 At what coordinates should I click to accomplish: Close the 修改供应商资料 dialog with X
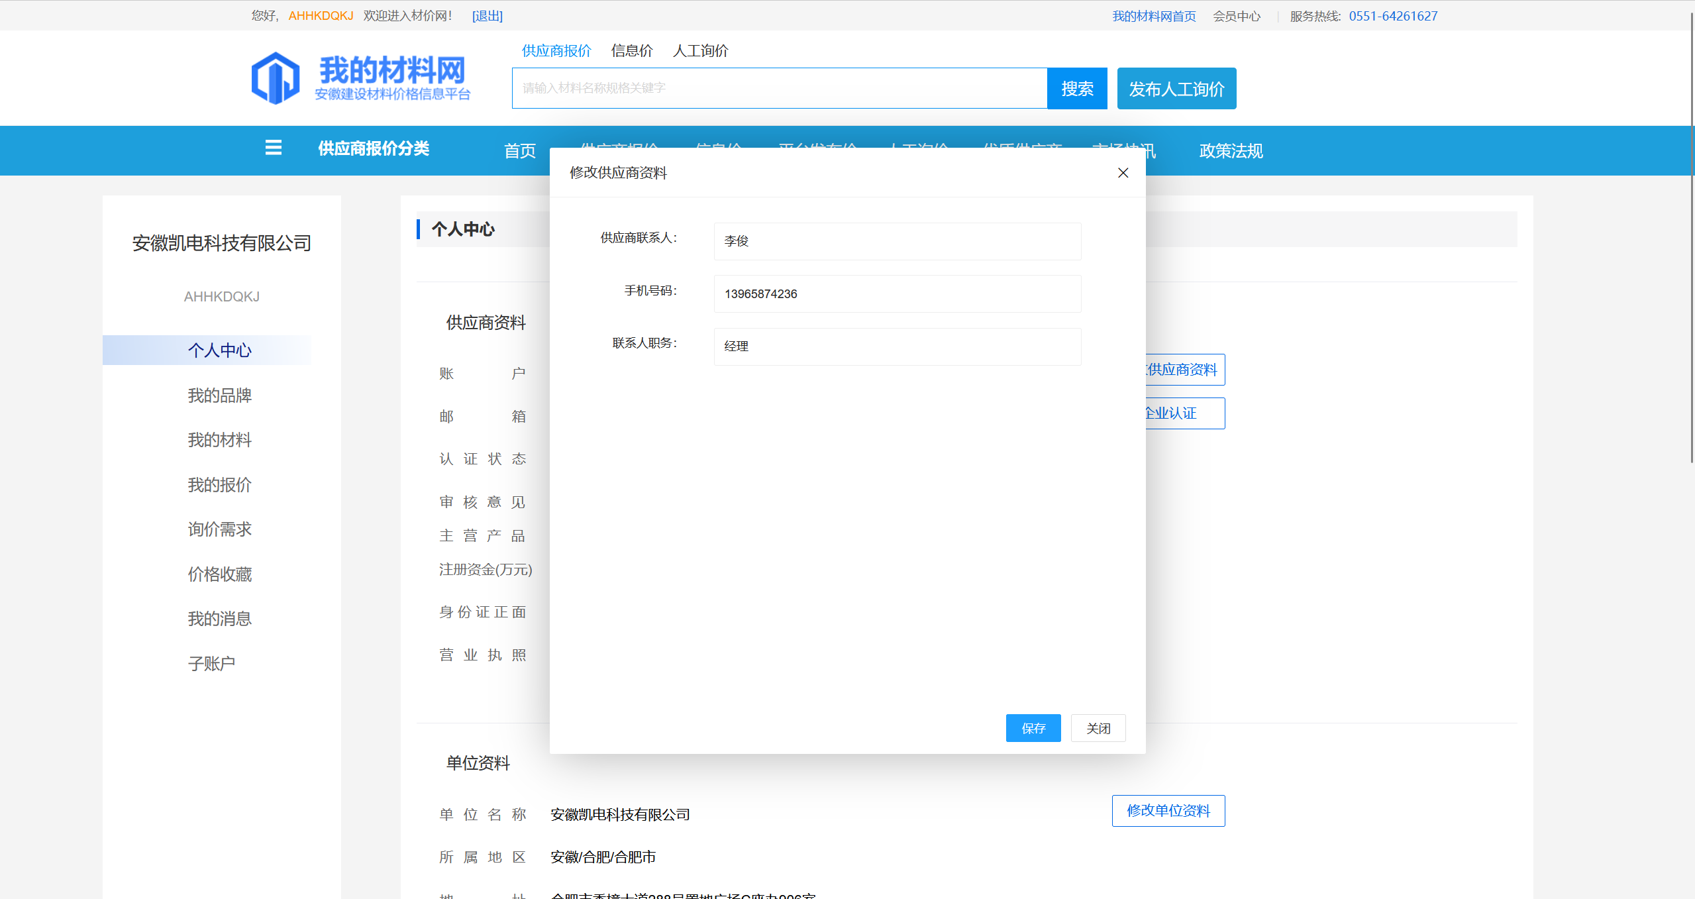(x=1123, y=173)
